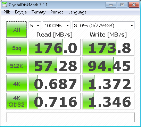Open the Tematy menu
The height and width of the screenshot is (127, 141).
(39, 12)
